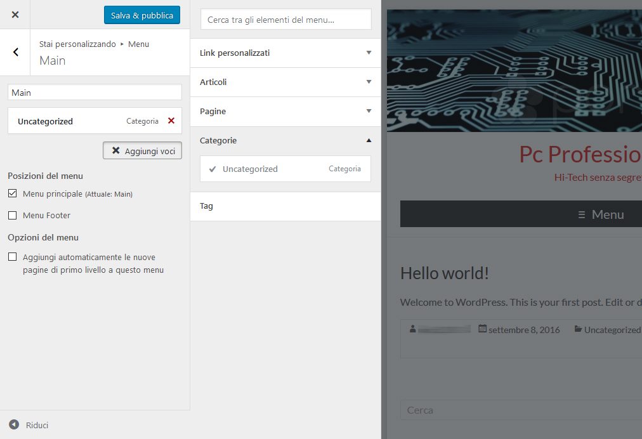Click the menu items search field
642x439 pixels.
[x=285, y=20]
